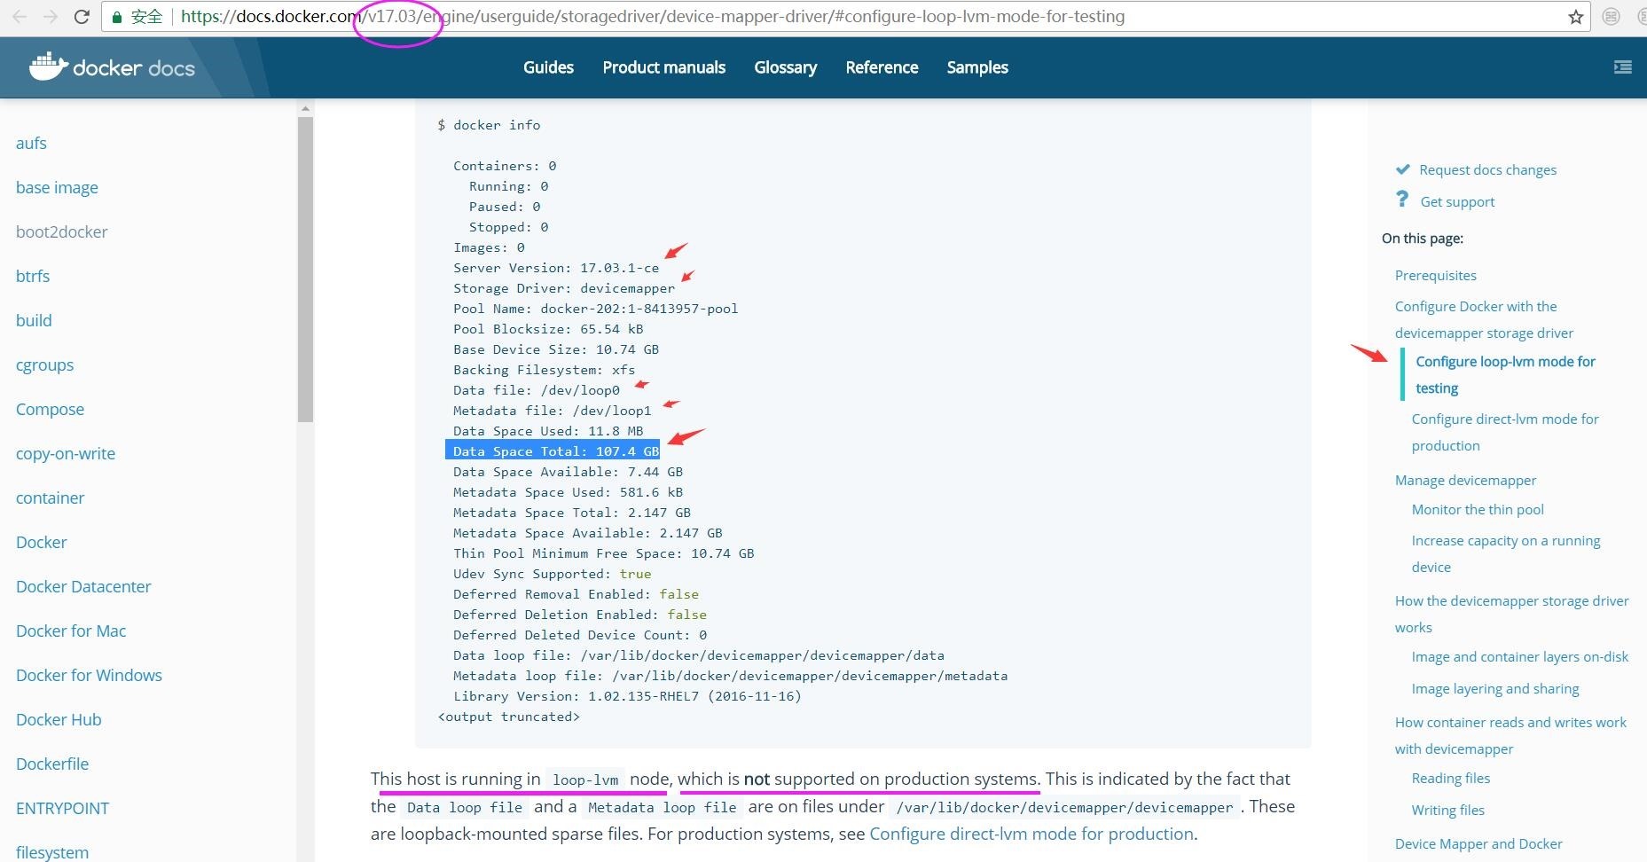The height and width of the screenshot is (862, 1647).
Task: Click the Server Version: 17.03.1-ce line
Action: pyautogui.click(x=556, y=268)
